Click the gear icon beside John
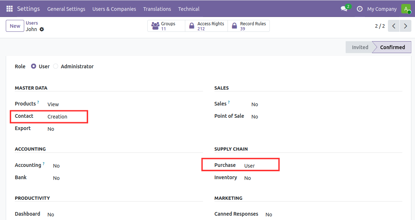The width and height of the screenshot is (415, 220). (x=42, y=29)
